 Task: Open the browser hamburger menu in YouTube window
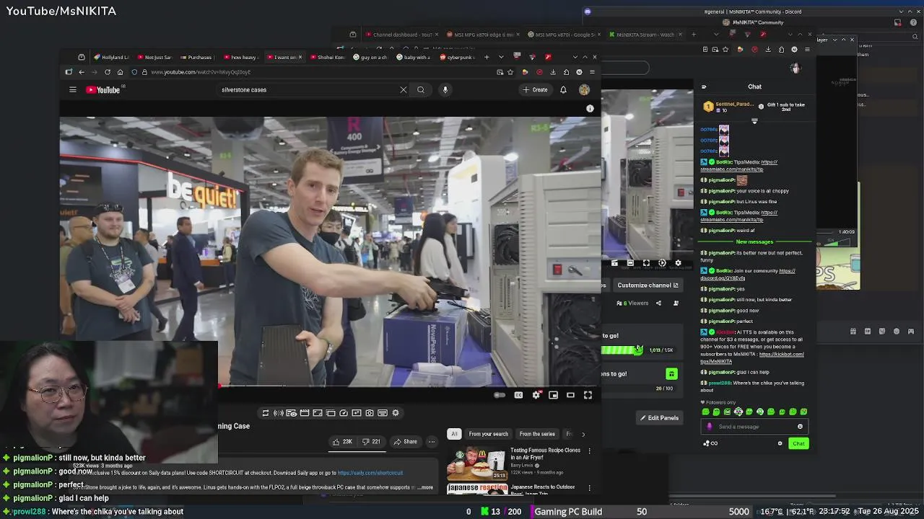click(x=592, y=72)
